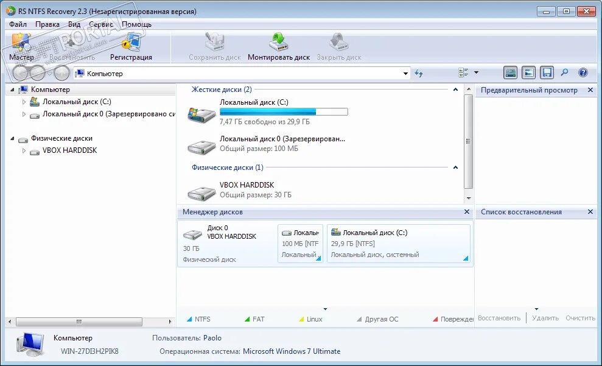Image resolution: width=602 pixels, height=366 pixels.
Task: Click the forward navigation arrow
Action: click(37, 73)
